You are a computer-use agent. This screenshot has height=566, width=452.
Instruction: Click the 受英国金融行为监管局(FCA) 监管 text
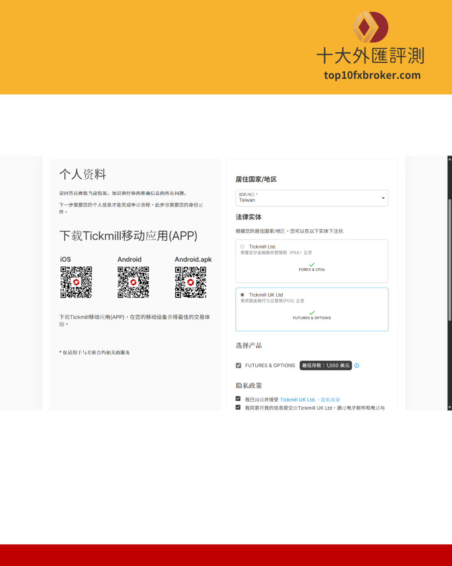click(x=272, y=301)
